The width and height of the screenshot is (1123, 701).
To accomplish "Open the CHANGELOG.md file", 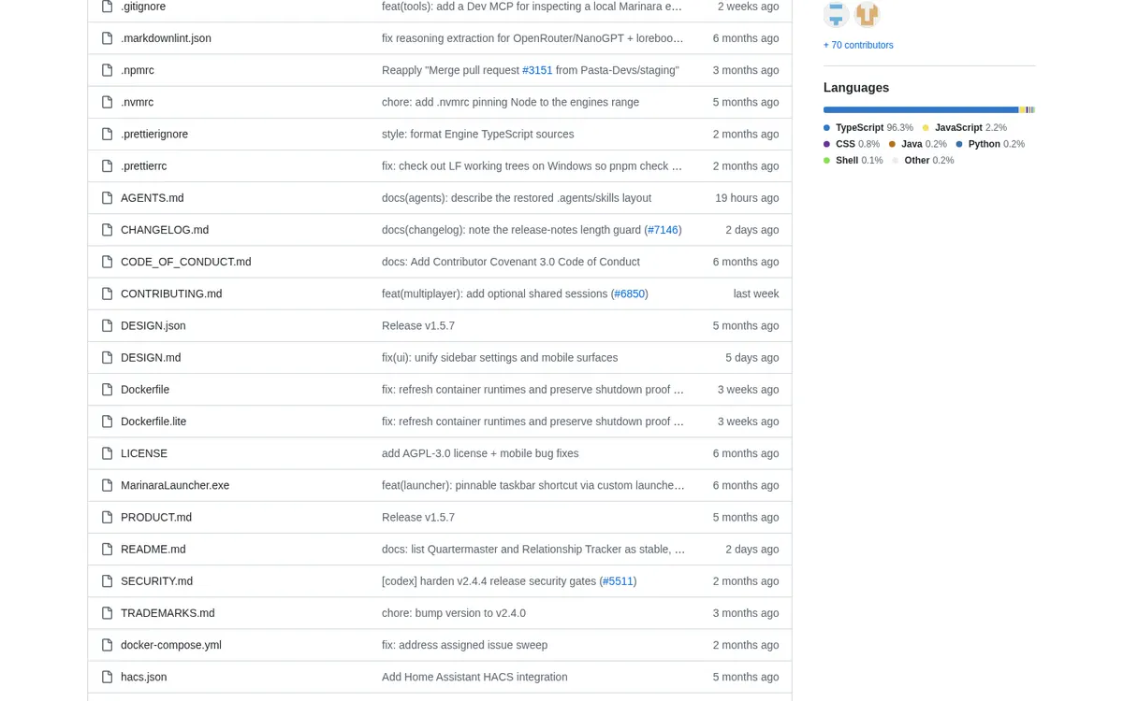I will click(x=165, y=230).
